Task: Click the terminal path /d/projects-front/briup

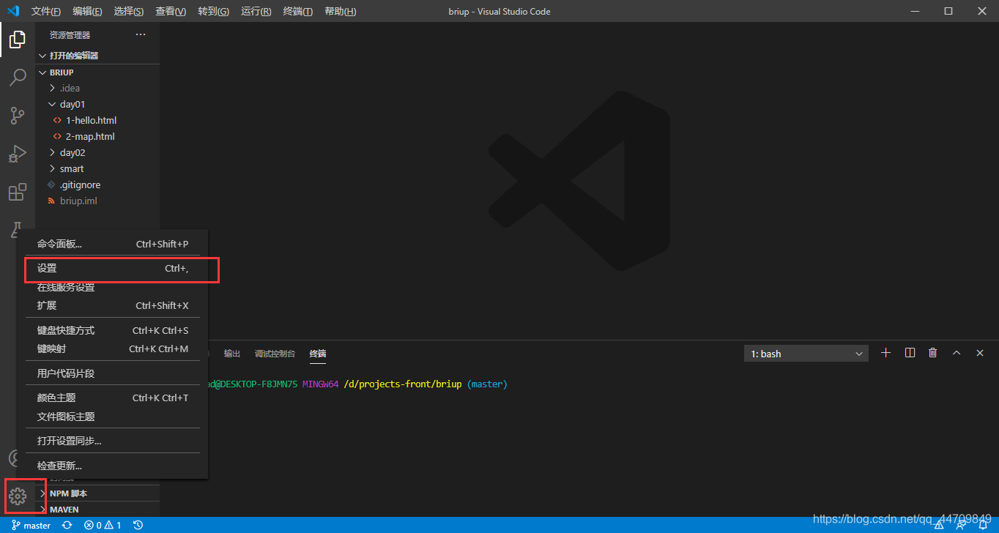Action: tap(403, 384)
